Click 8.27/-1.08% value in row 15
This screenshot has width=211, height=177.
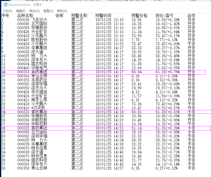click(x=167, y=76)
